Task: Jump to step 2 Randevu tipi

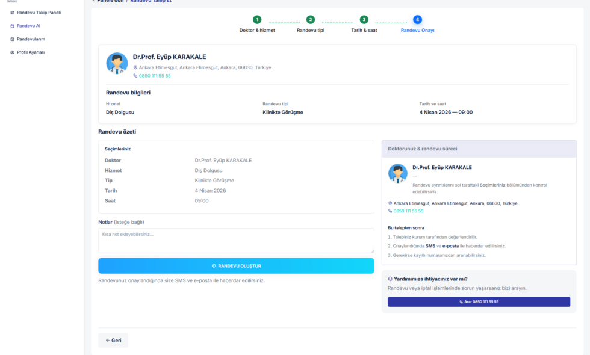Action: coord(310,20)
